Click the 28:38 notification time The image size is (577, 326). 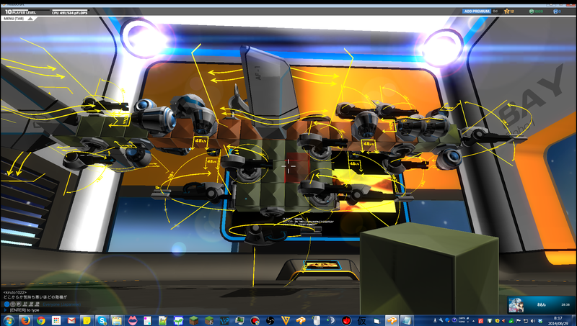tap(565, 304)
